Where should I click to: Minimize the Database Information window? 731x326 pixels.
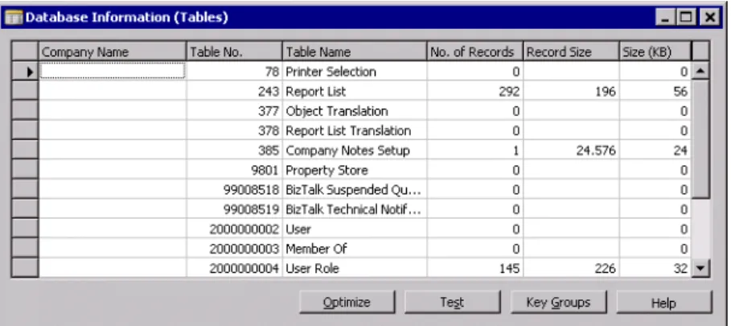pyautogui.click(x=665, y=18)
